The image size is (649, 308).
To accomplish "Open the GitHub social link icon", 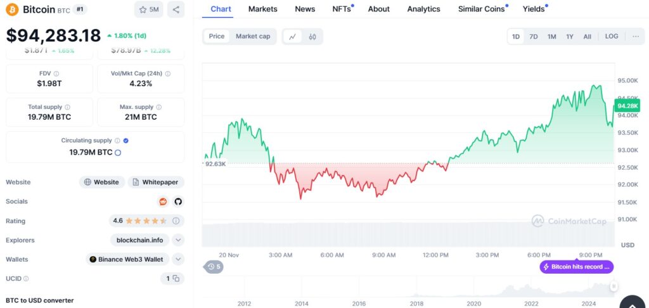I will click(178, 202).
